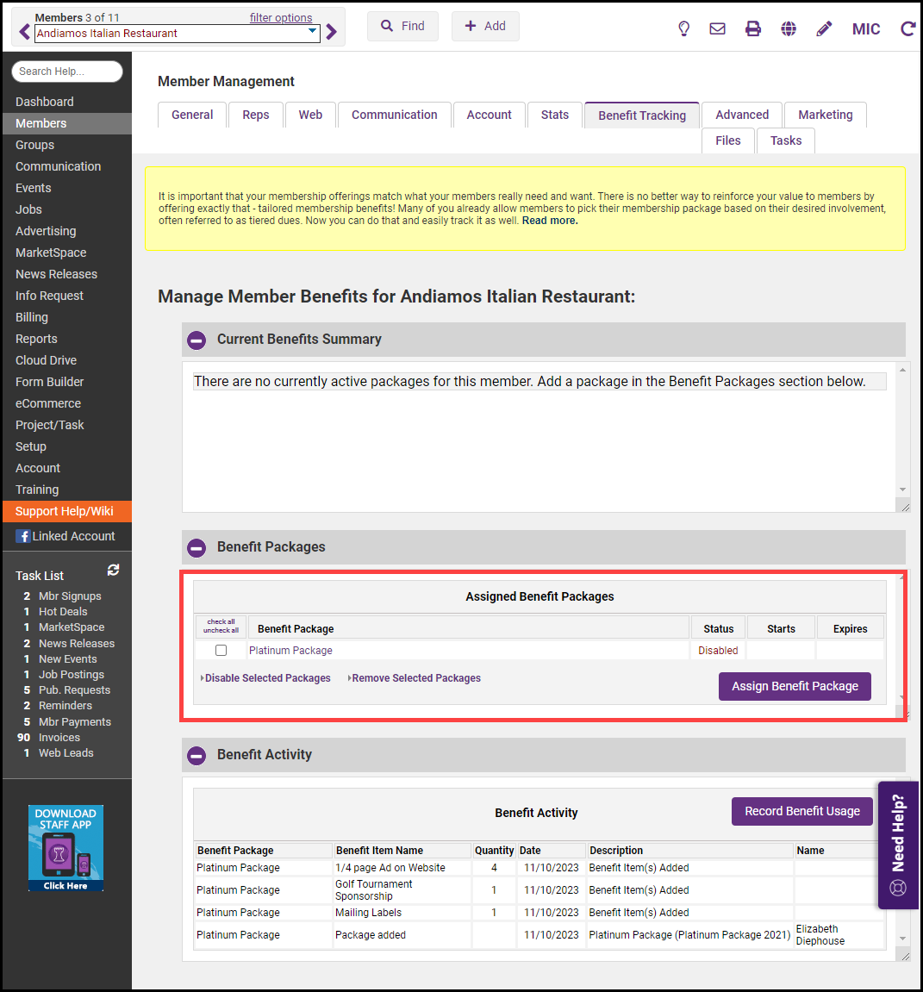Refresh the Task List
Screen dimensions: 923x992
[113, 571]
